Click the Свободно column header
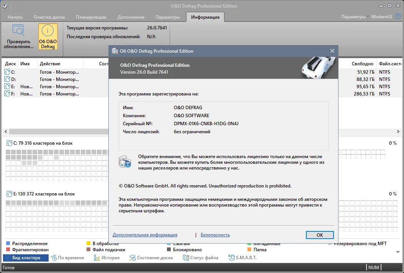The height and width of the screenshot is (273, 404). (363, 64)
